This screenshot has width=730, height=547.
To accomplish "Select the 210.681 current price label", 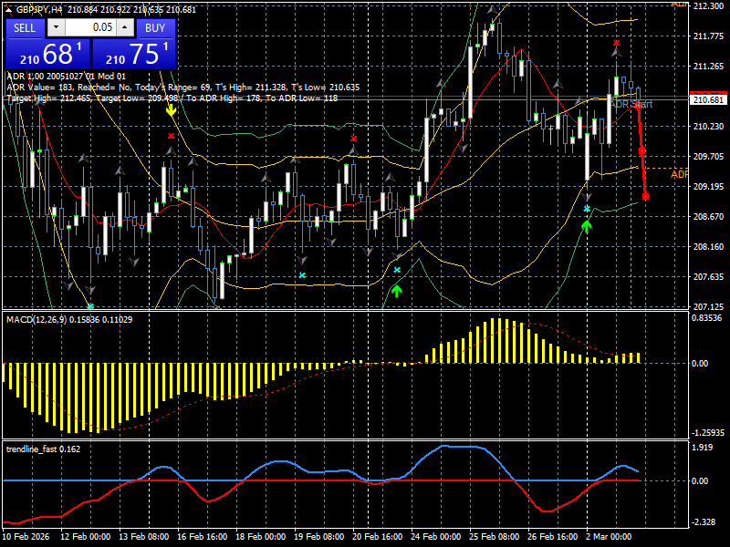I will (x=708, y=100).
